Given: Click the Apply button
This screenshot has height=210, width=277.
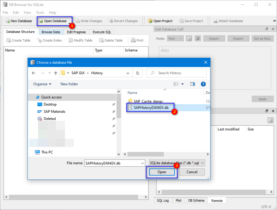Looking at the screenshot, I should coord(262,99).
